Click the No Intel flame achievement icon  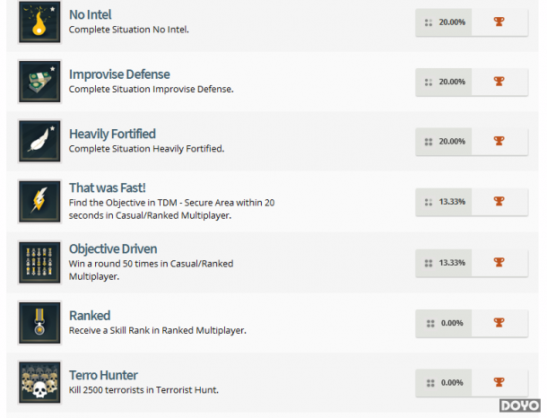[x=39, y=22]
